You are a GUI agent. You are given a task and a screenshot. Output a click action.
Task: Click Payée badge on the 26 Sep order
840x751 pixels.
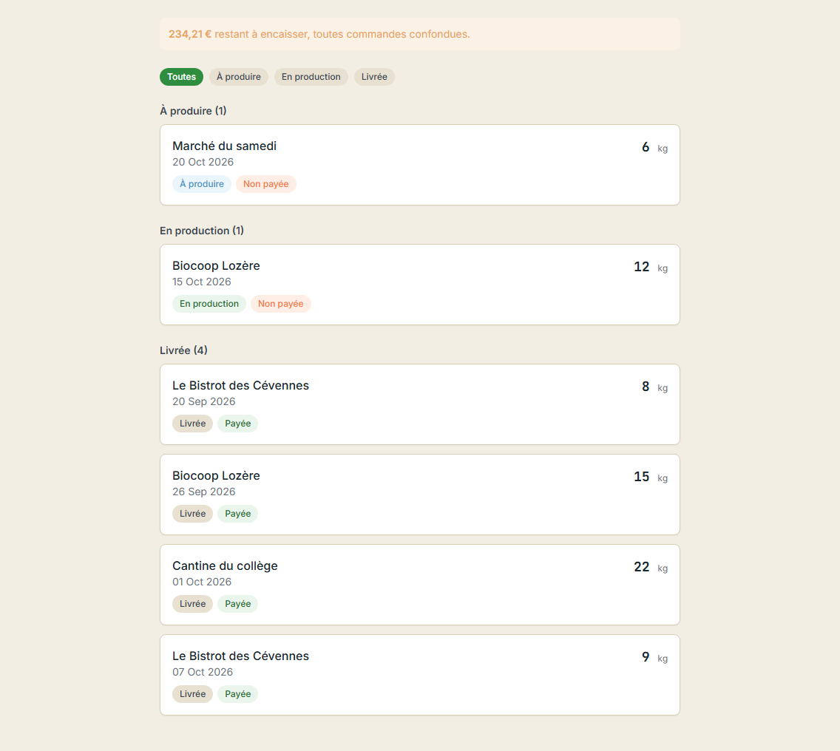[x=238, y=514]
